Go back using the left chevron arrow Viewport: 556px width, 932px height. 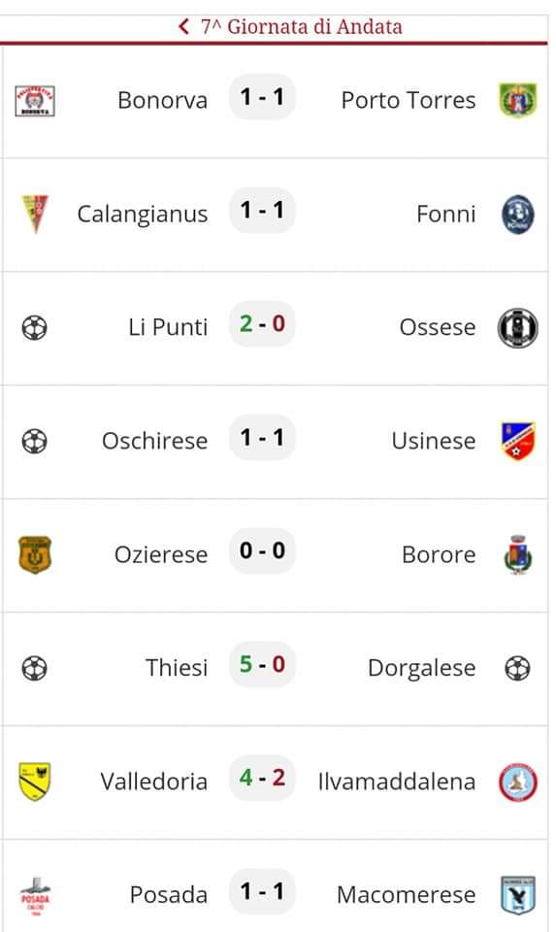pyautogui.click(x=183, y=27)
